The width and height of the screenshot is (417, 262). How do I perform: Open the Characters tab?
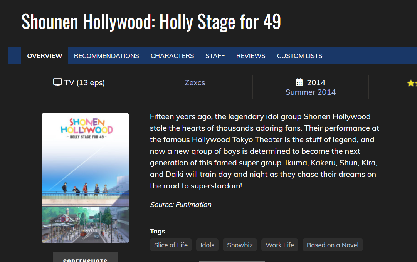click(x=172, y=56)
